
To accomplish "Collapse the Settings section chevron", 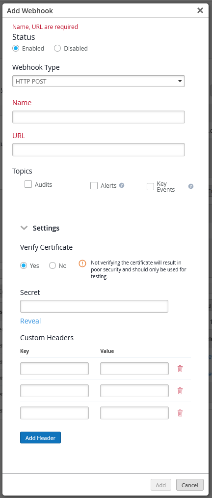I will 24,228.
